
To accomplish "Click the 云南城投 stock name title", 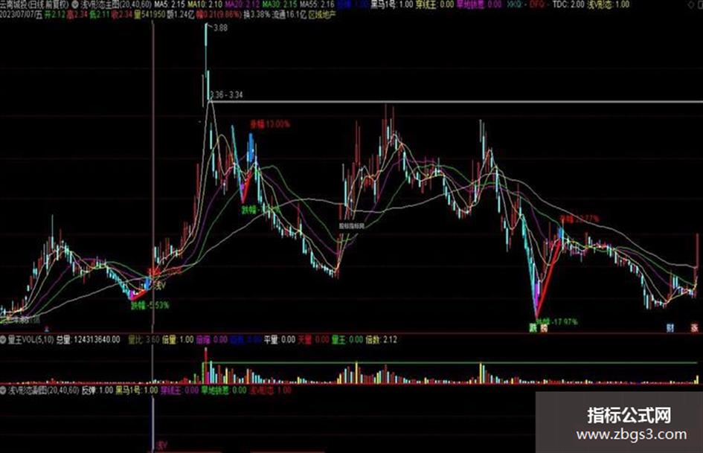I will coord(14,4).
